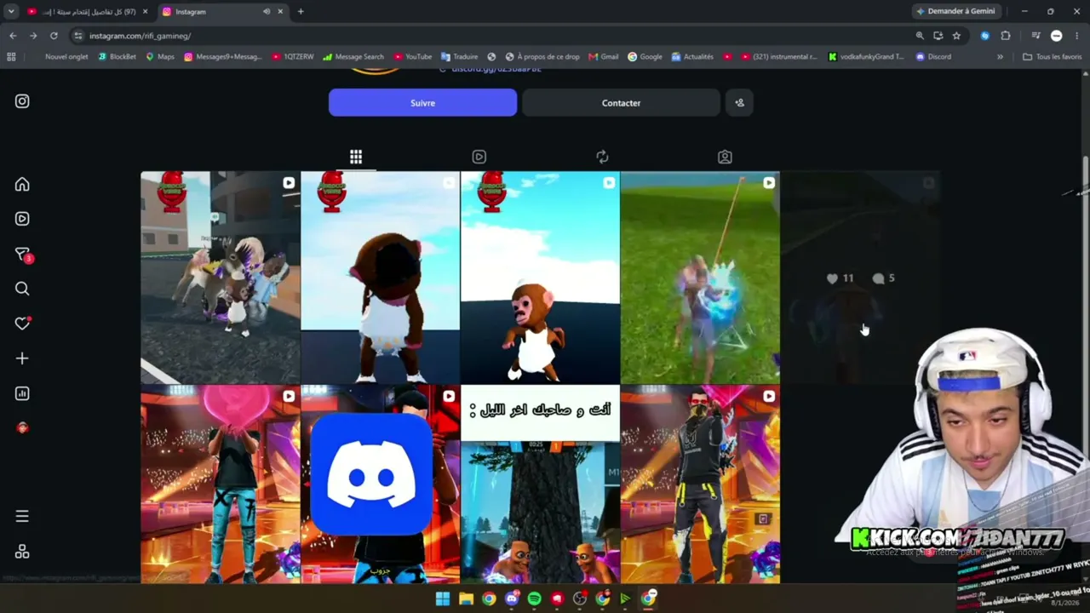The height and width of the screenshot is (613, 1090).
Task: Go back to the previous page
Action: (x=13, y=36)
